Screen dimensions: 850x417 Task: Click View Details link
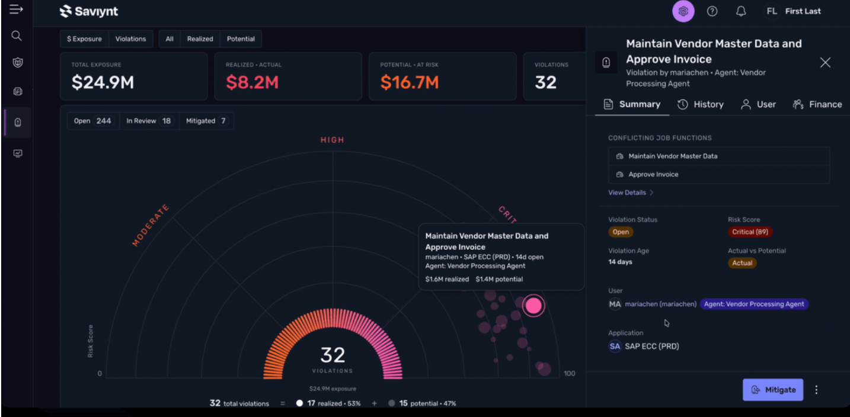tap(627, 193)
